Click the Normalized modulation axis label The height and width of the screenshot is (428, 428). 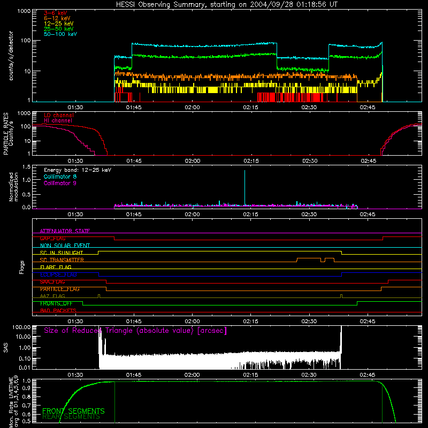point(13,187)
